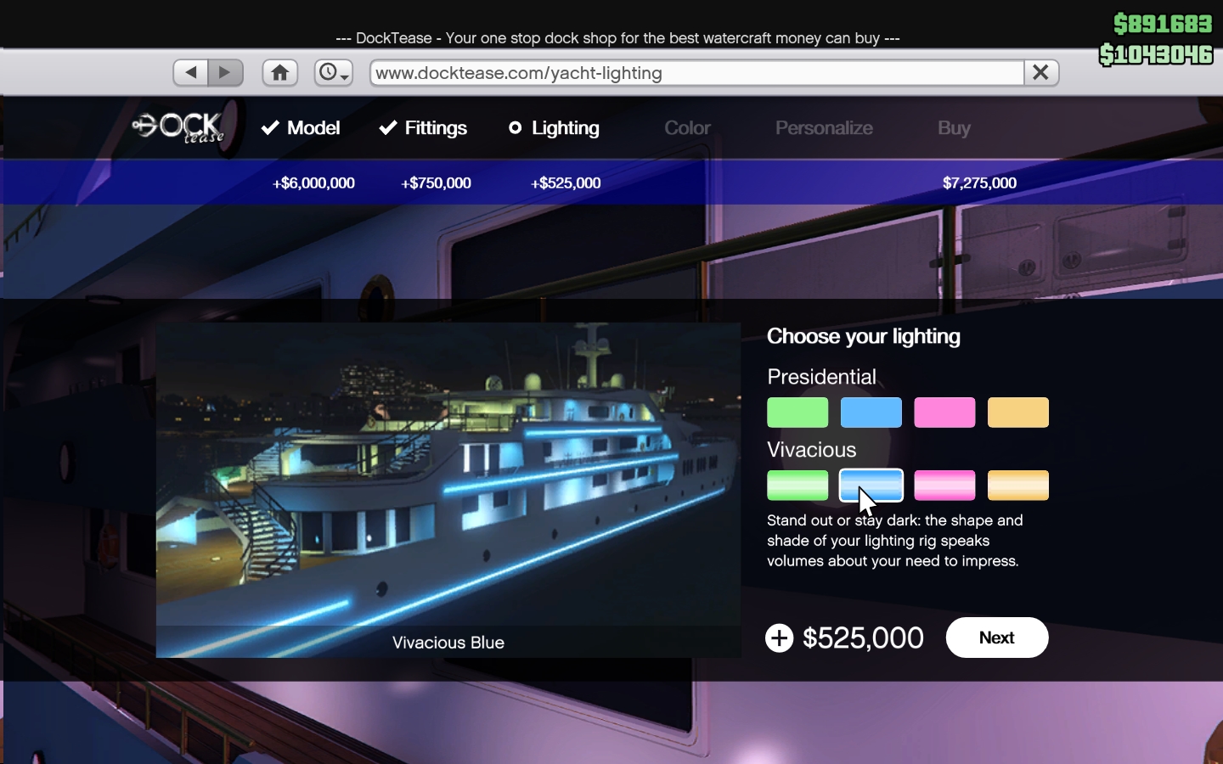Screen dimensions: 1223x764
Task: Open the browsing history clock dropdown
Action: point(333,73)
